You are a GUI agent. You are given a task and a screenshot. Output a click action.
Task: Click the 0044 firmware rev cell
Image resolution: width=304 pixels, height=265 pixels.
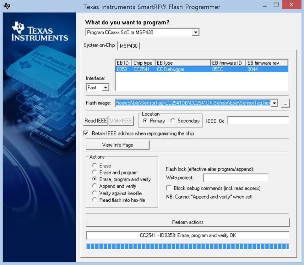pyautogui.click(x=252, y=69)
